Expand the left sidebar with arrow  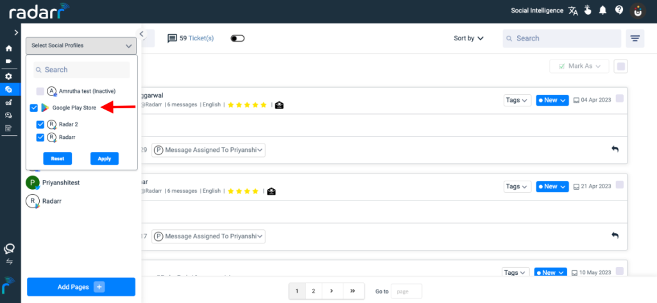16,32
